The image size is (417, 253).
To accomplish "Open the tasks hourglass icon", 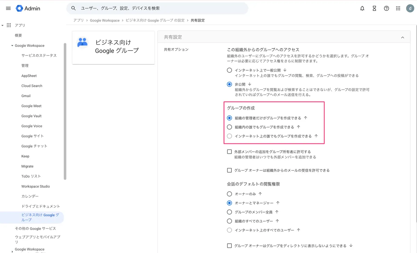I will coord(374,8).
